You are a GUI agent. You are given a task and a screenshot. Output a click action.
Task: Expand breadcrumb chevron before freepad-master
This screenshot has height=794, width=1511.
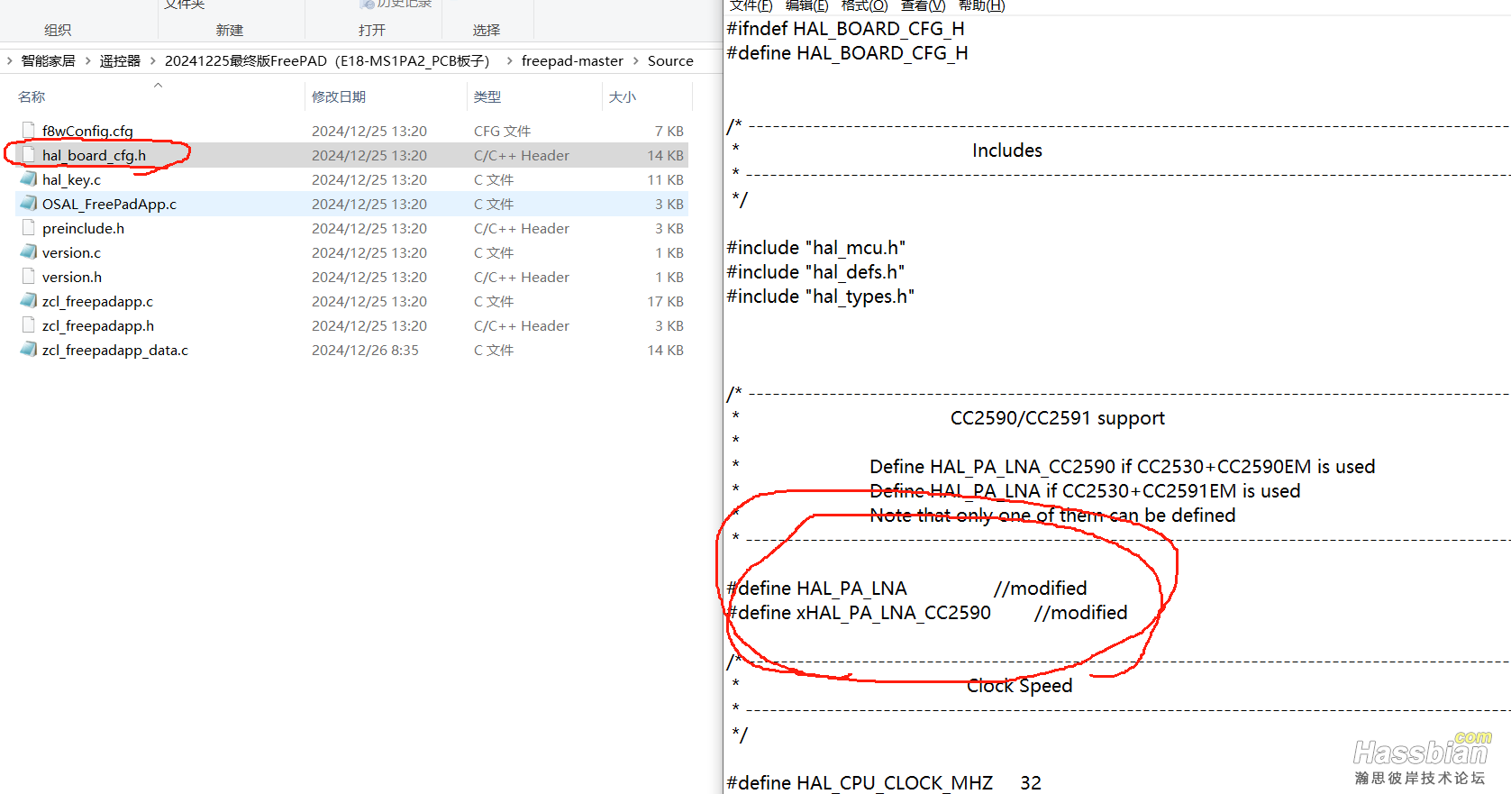pyautogui.click(x=509, y=60)
